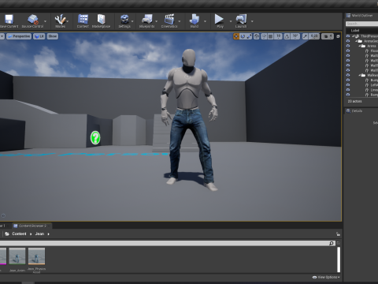Select the translate gizmo mode icon
Viewport: 378px width, 284px height.
[236, 36]
